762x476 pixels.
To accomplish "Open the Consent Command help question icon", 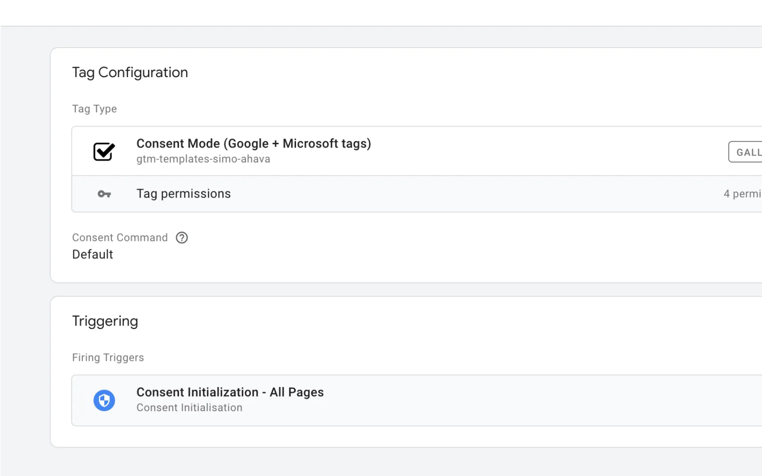I will click(182, 238).
